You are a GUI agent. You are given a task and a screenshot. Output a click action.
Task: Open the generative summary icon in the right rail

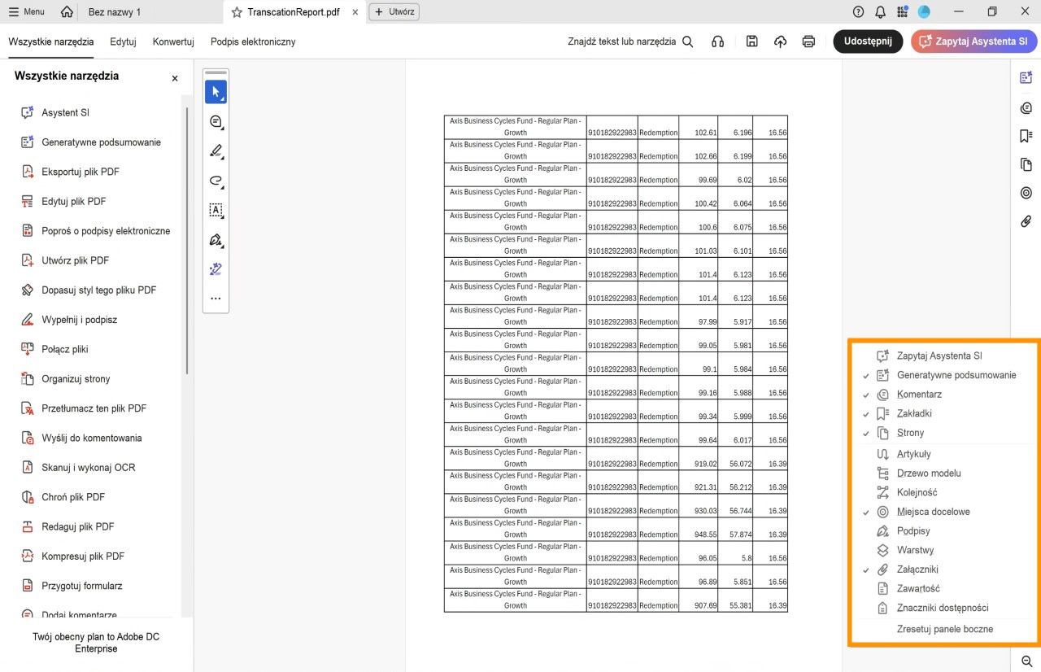click(x=1026, y=78)
